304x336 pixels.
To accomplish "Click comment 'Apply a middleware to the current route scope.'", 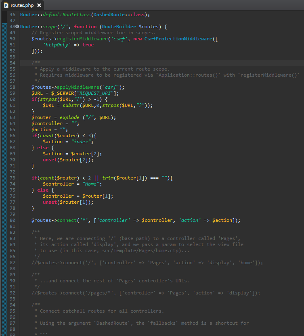I will click(105, 69).
